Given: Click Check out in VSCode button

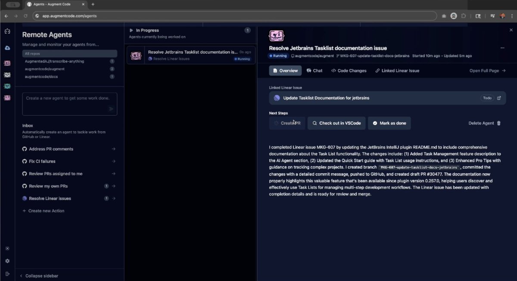Looking at the screenshot, I should (x=336, y=123).
